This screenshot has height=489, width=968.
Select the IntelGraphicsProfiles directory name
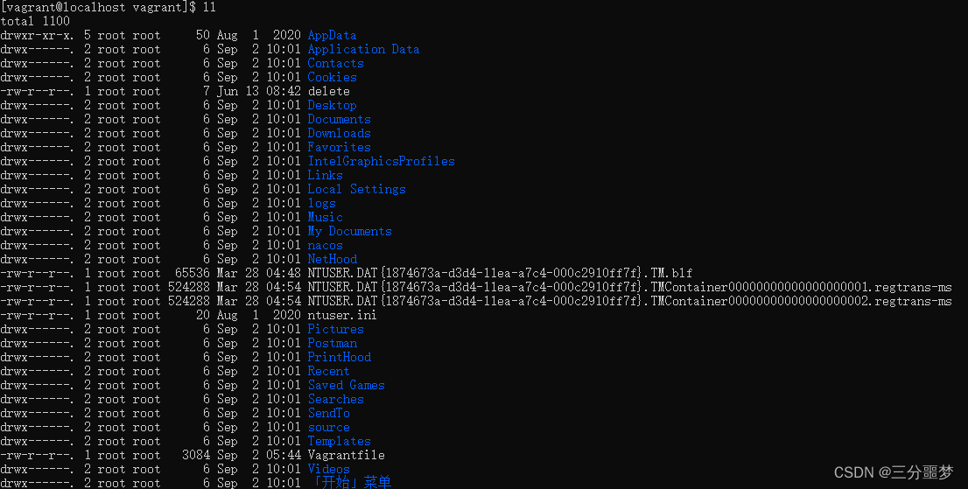click(381, 162)
